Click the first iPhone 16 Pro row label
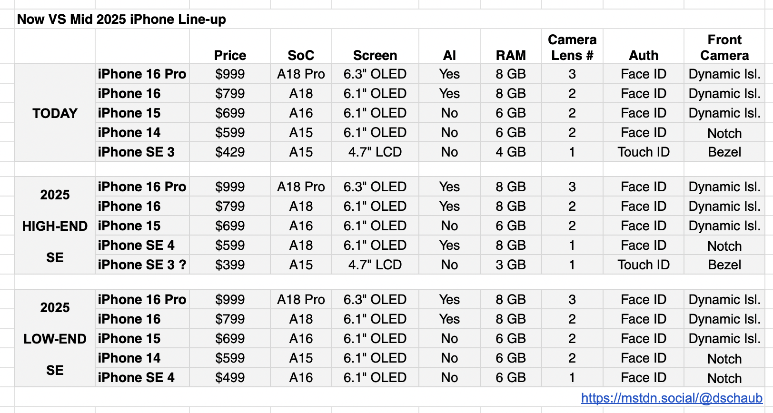 pyautogui.click(x=142, y=74)
